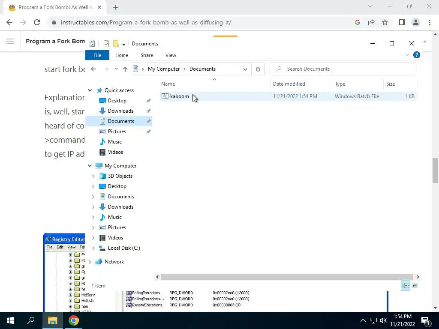Click the Google icon in the address bar
Image resolution: width=439 pixels, height=329 pixels.
pyautogui.click(x=357, y=22)
